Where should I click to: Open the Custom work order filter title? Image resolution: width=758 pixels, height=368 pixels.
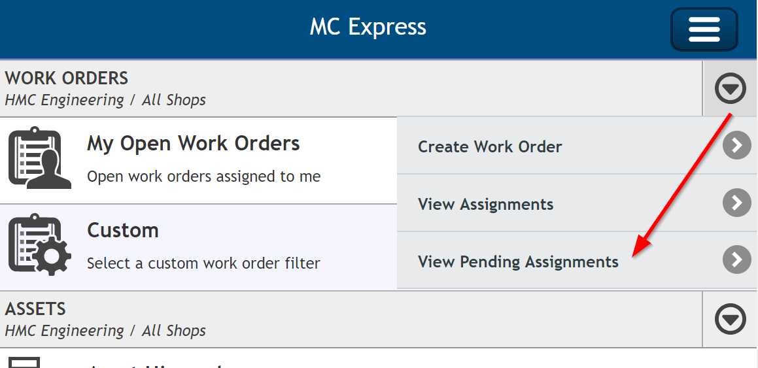123,230
